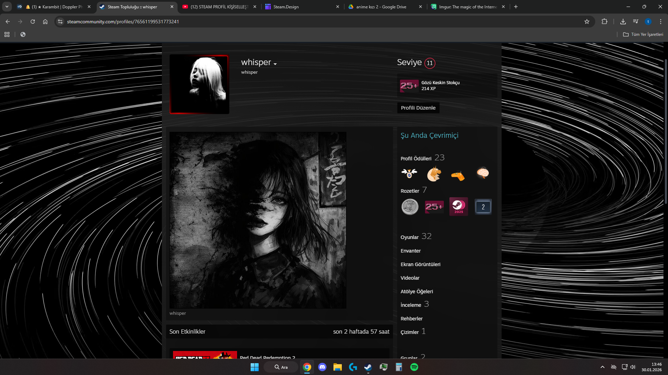Close the Steam Topluluğu whisper tab

[x=172, y=7]
